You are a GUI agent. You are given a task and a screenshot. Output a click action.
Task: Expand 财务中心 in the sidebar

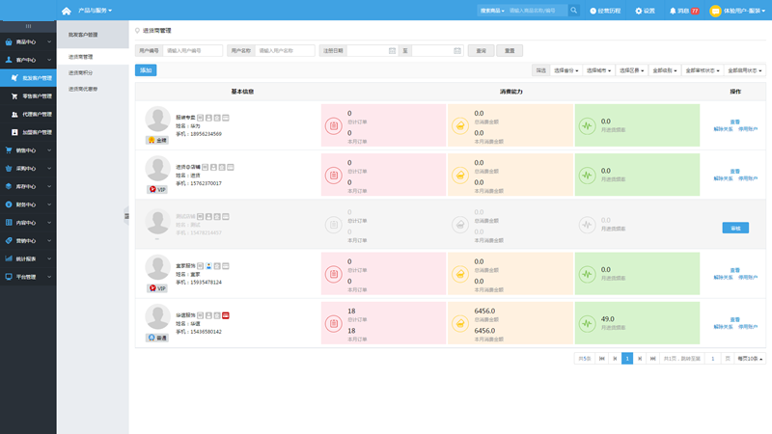click(28, 204)
